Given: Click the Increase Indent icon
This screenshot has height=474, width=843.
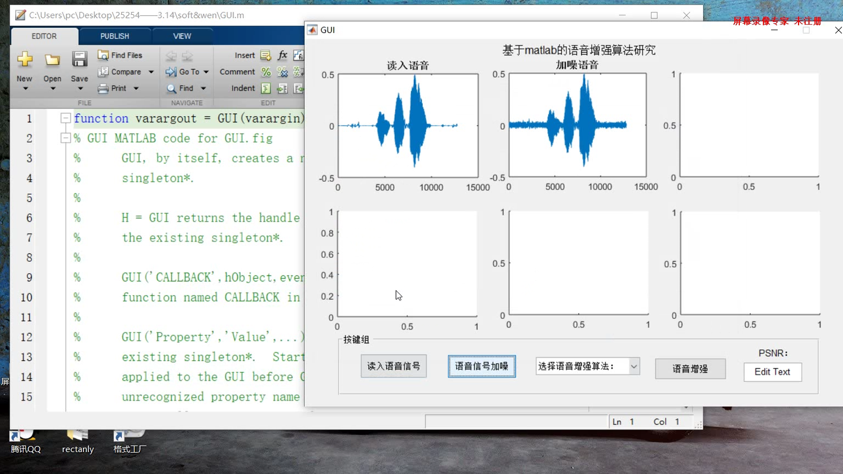Looking at the screenshot, I should (282, 88).
